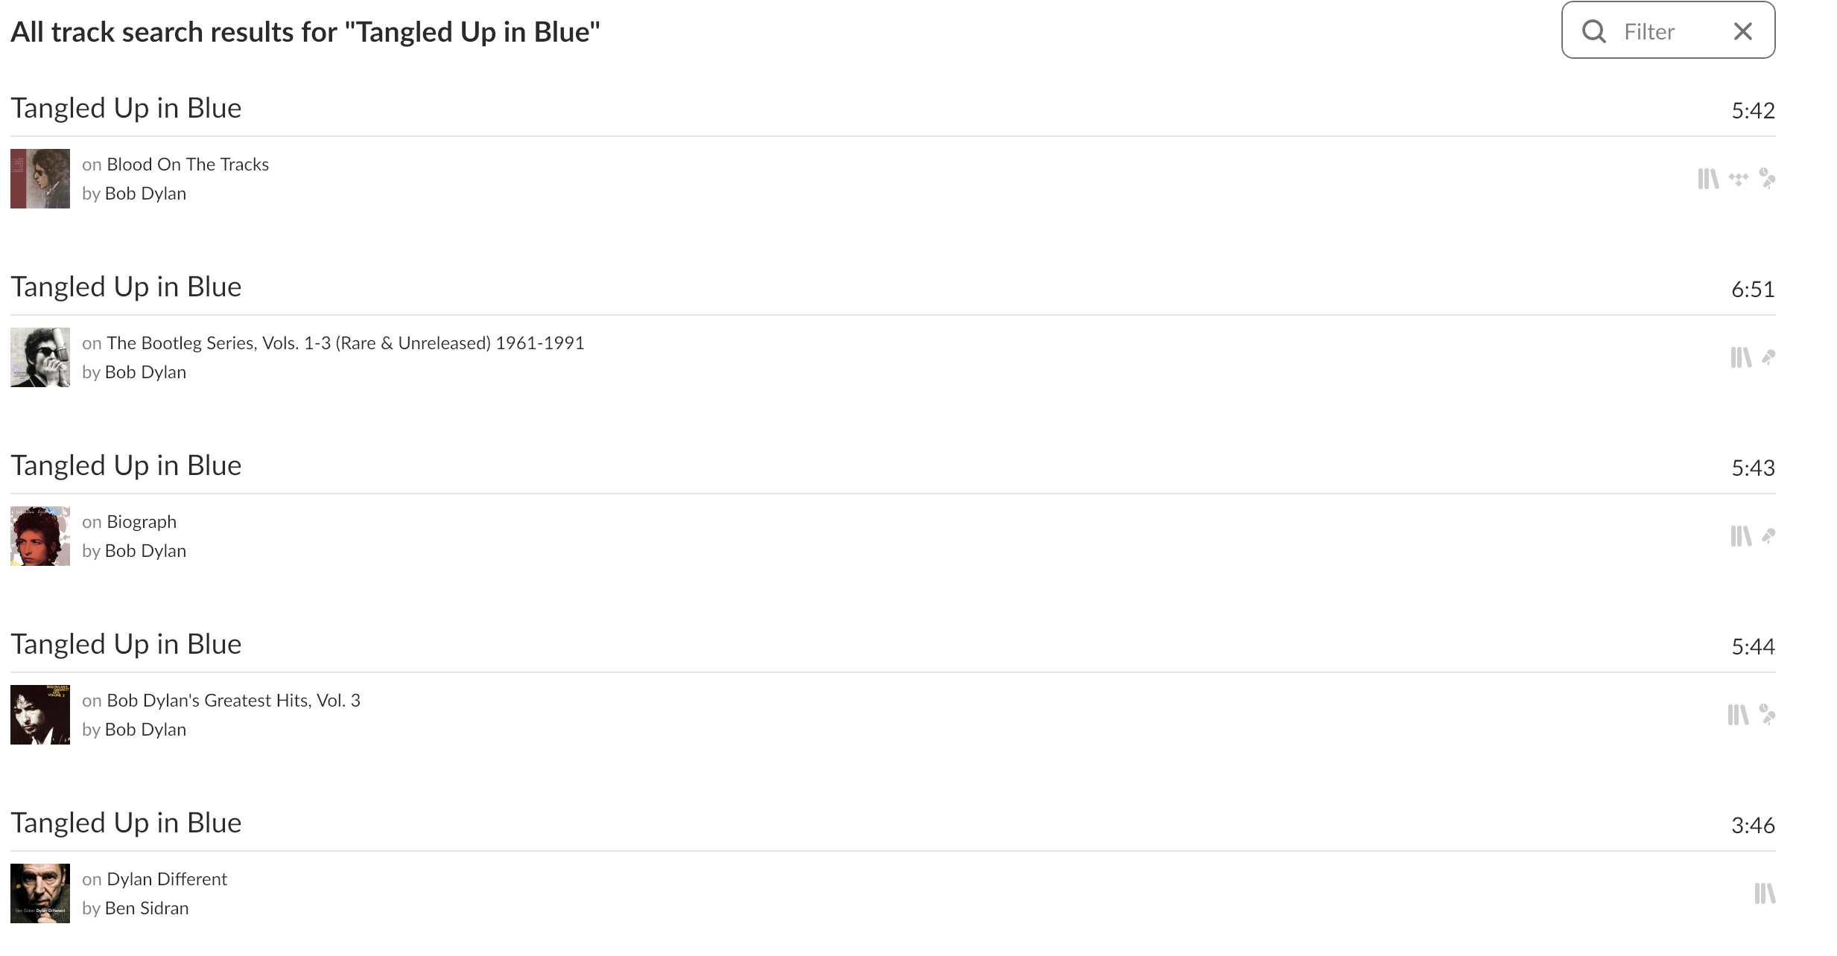Click timed-lyrics microphone icon on Greatest Hits Vol. 3 row
This screenshot has height=956, width=1837.
click(x=1767, y=715)
